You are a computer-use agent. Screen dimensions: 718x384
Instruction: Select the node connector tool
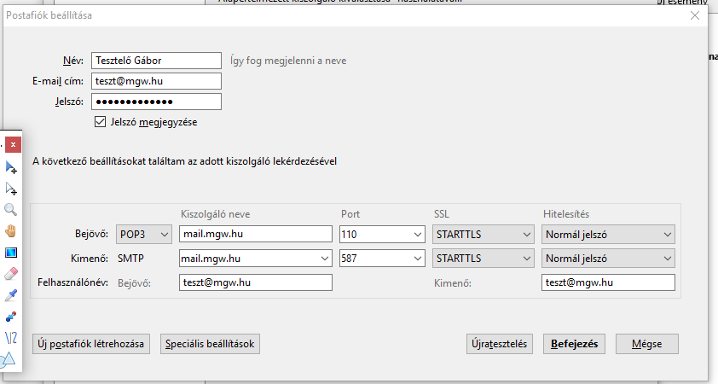12,317
